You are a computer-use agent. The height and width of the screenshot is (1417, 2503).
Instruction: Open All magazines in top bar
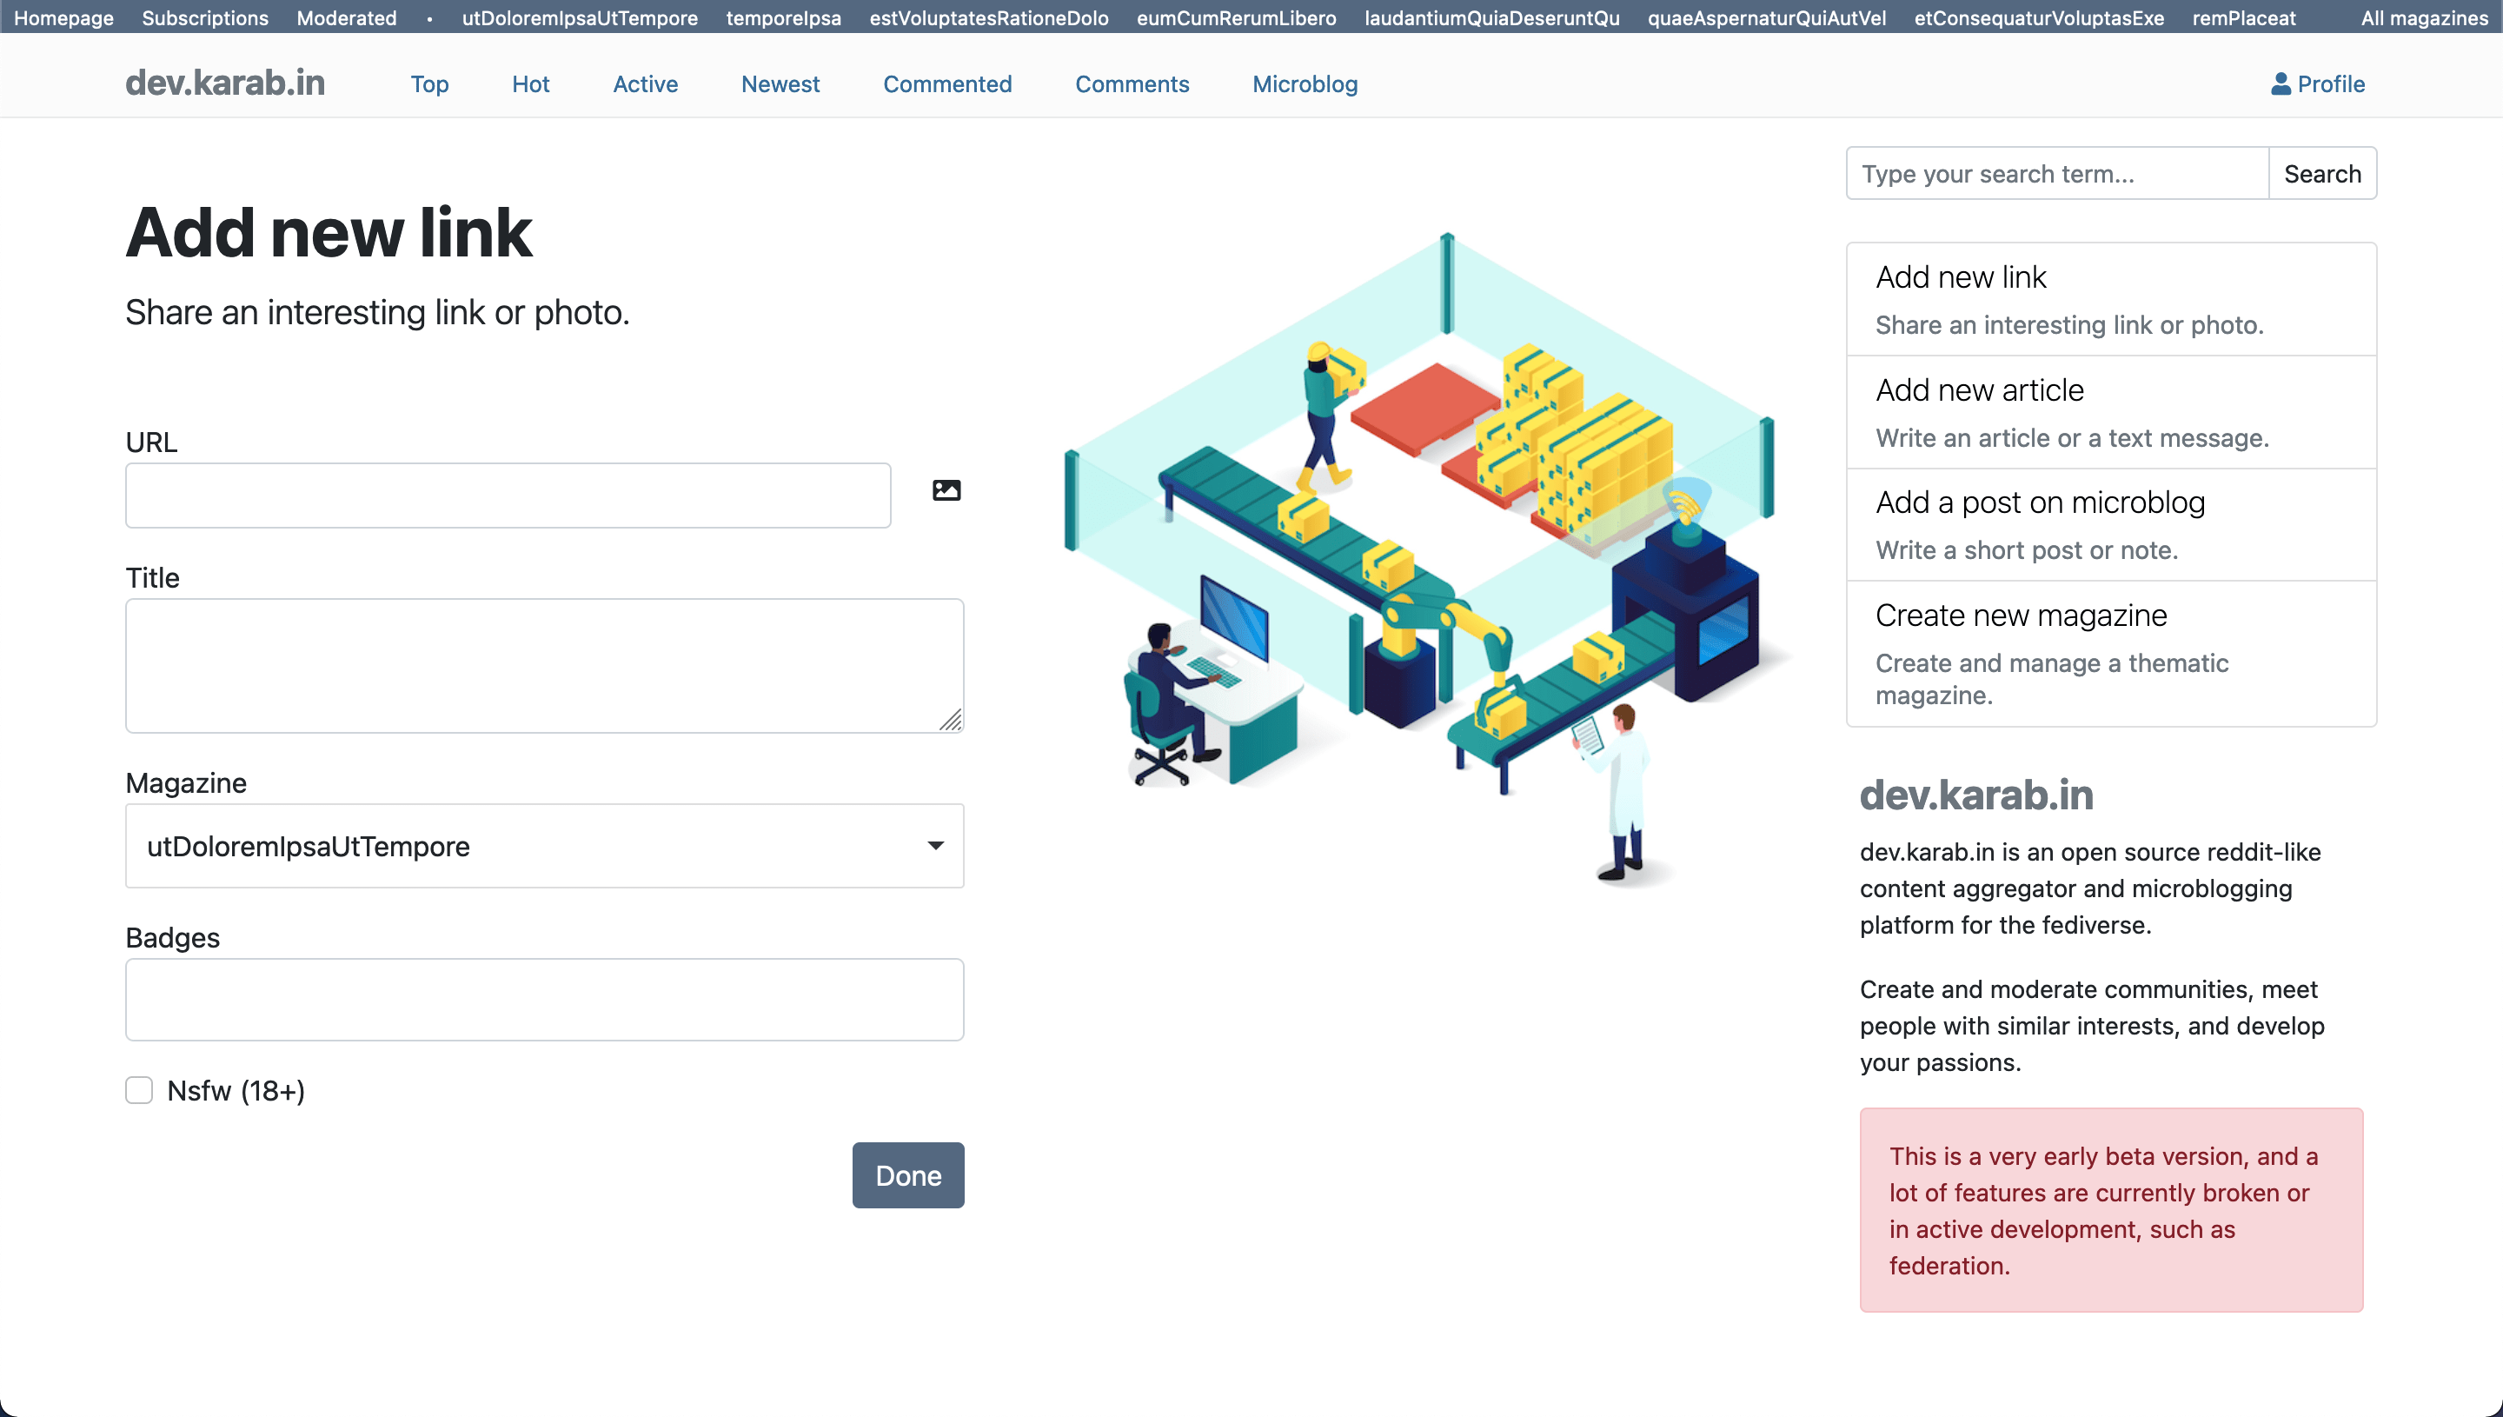click(x=2423, y=17)
